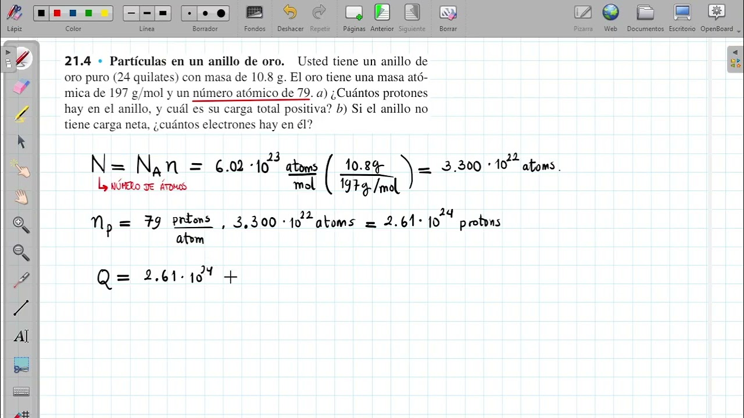The image size is (744, 418).
Task: Switch to Pizarra board mode
Action: click(583, 17)
